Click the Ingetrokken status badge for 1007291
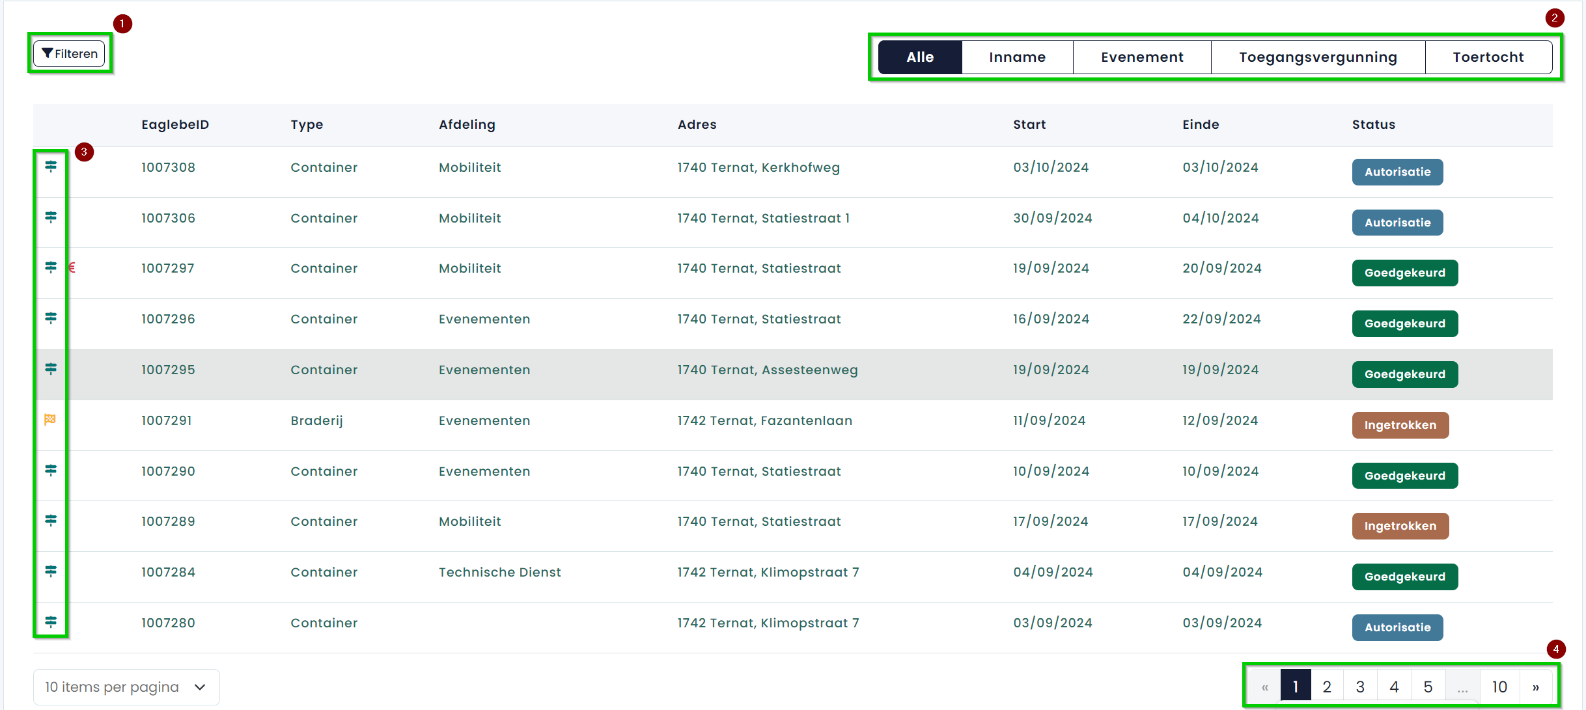The image size is (1586, 710). coord(1400,425)
